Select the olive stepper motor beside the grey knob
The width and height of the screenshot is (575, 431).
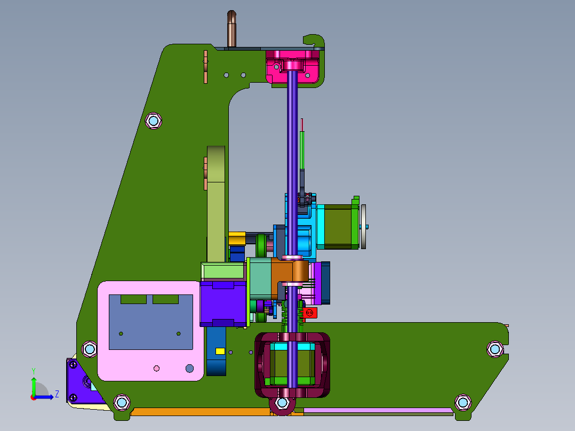coord(337,227)
